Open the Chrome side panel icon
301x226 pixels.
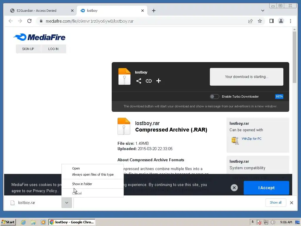271,21
